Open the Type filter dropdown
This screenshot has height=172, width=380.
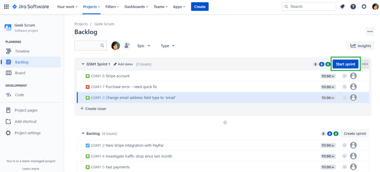tap(168, 46)
